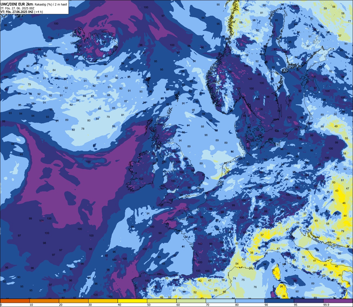Click the humidity value "41" on the map
This screenshot has width=353, height=307.
pyautogui.click(x=315, y=261)
